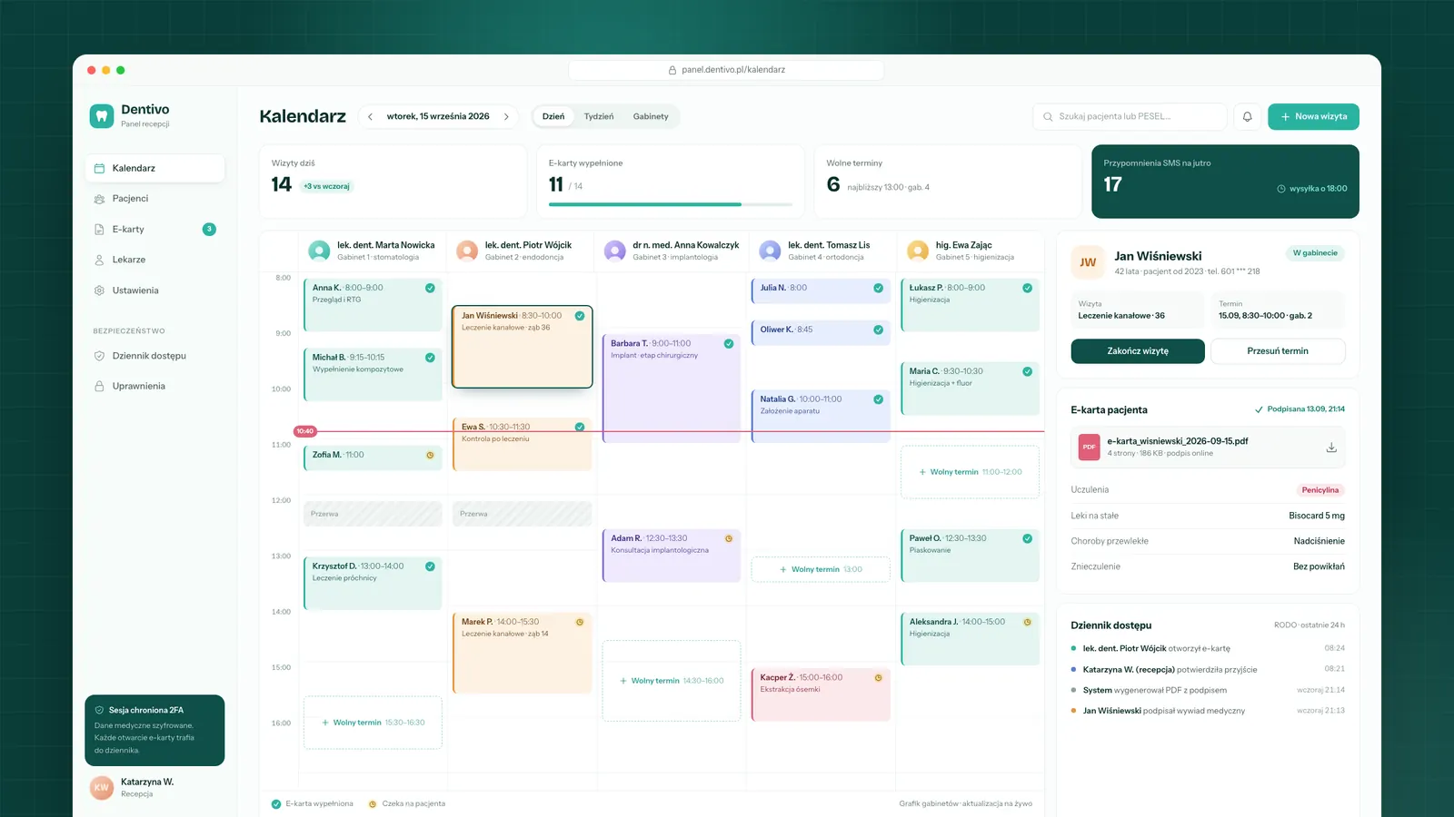Click Przesuń termin button

1278,351
